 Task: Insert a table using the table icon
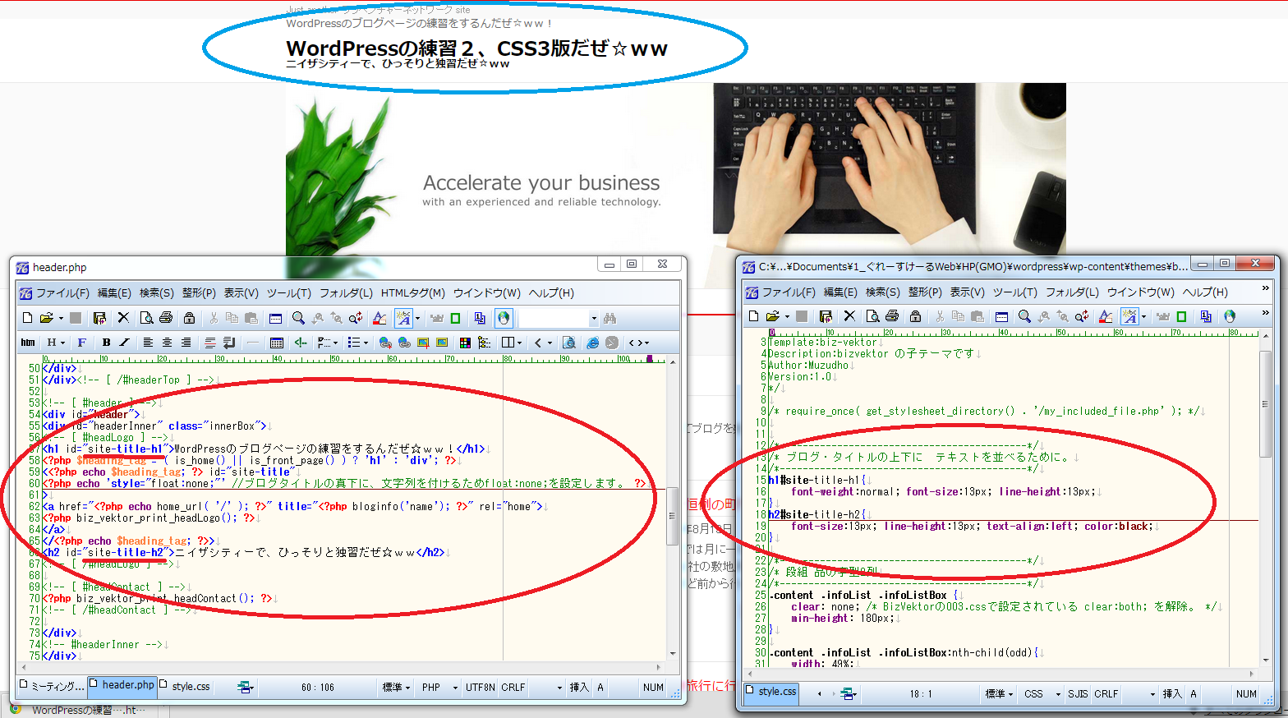pyautogui.click(x=277, y=343)
